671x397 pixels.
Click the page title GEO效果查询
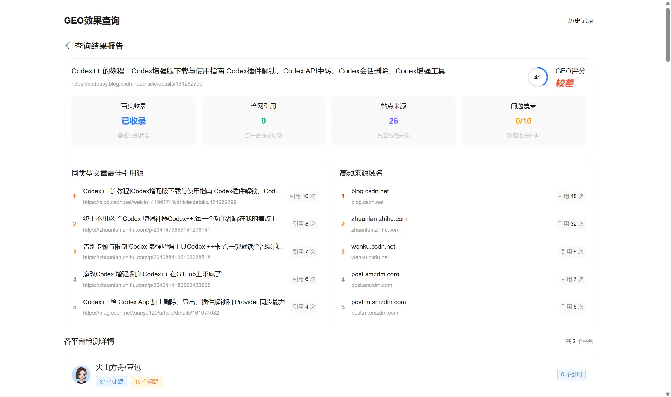click(x=92, y=21)
